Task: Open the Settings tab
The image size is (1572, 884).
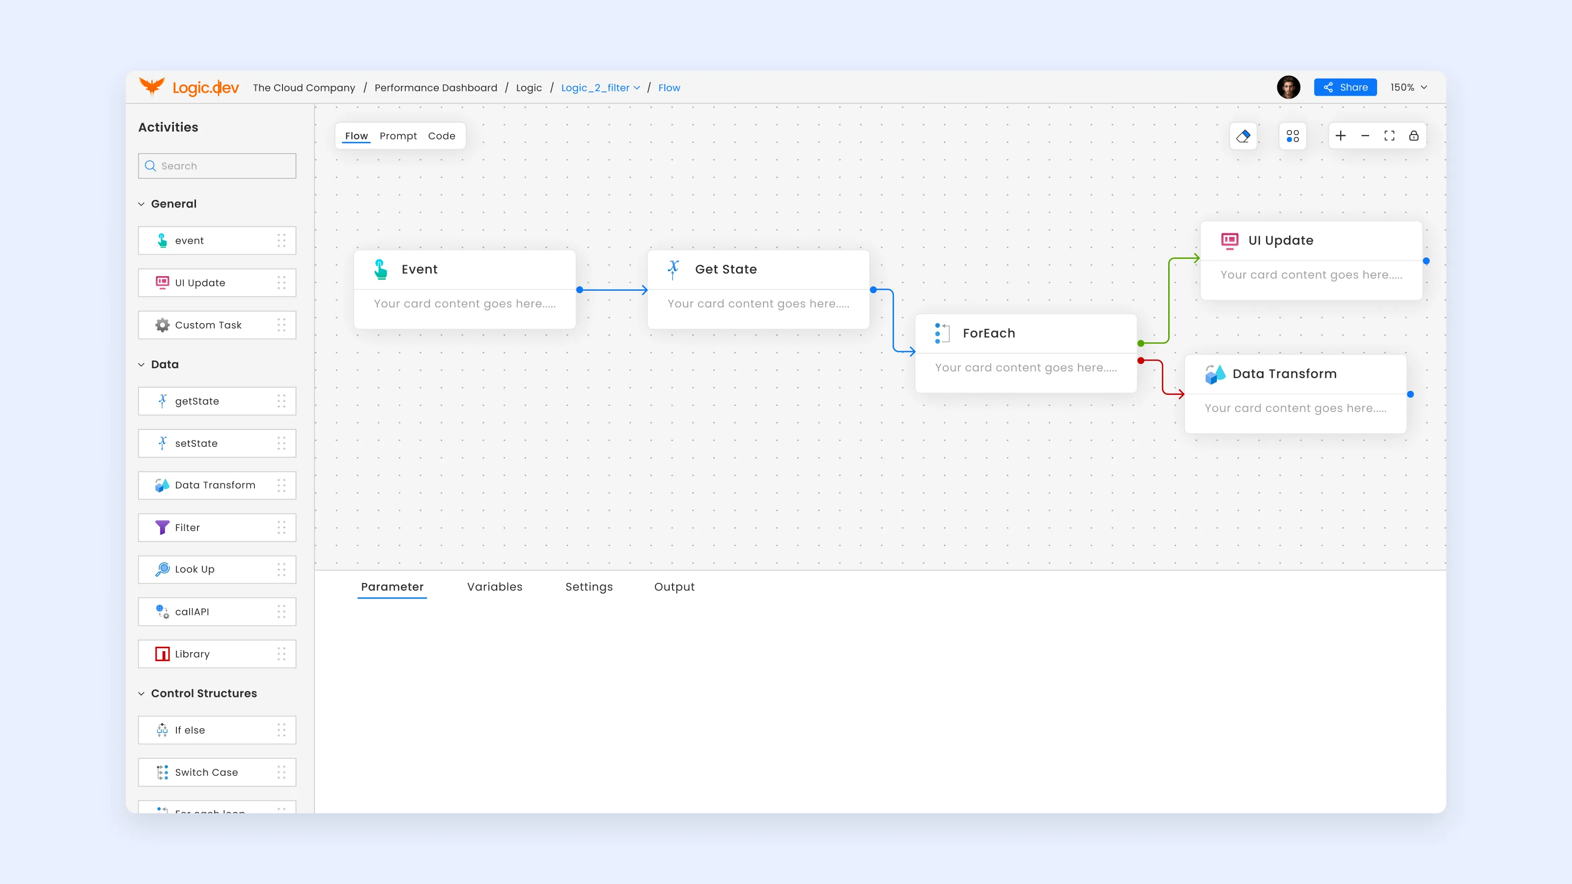Action: pos(589,587)
